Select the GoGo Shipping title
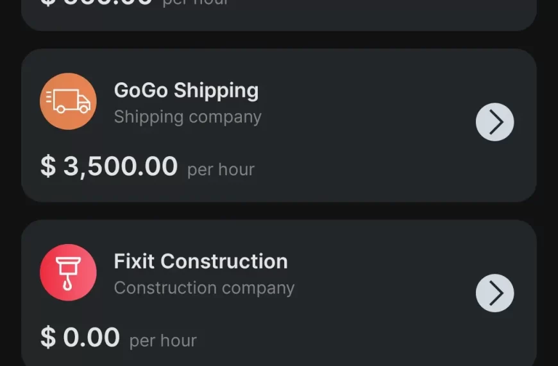 coord(186,90)
